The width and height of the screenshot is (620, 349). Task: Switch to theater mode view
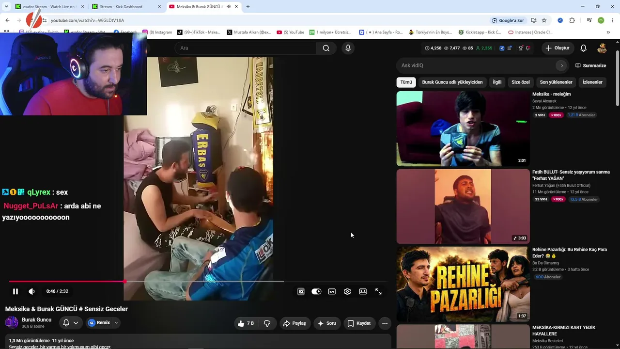pos(363,291)
